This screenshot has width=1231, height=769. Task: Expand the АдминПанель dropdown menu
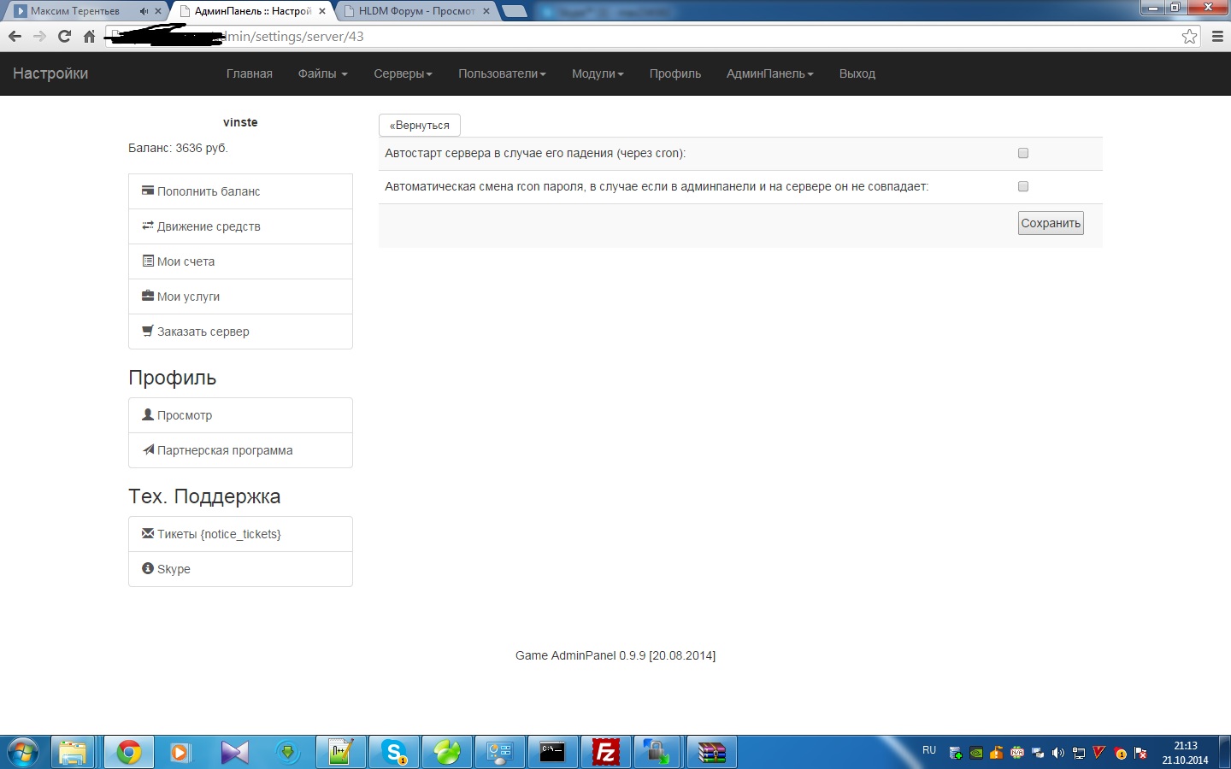point(769,73)
